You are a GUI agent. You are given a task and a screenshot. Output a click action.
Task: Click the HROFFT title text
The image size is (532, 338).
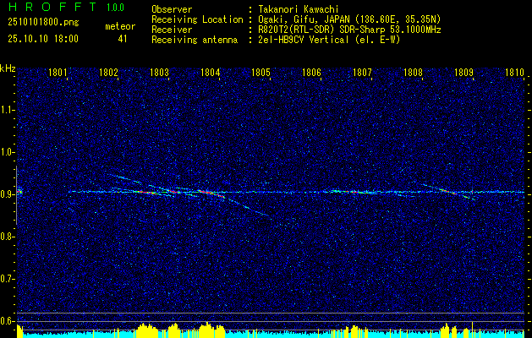point(52,7)
